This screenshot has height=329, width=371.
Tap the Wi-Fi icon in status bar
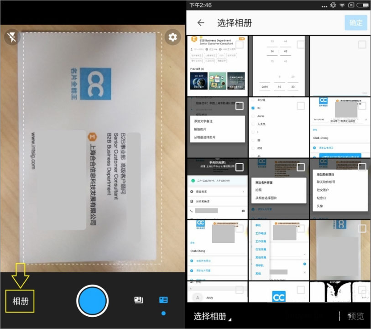point(342,5)
